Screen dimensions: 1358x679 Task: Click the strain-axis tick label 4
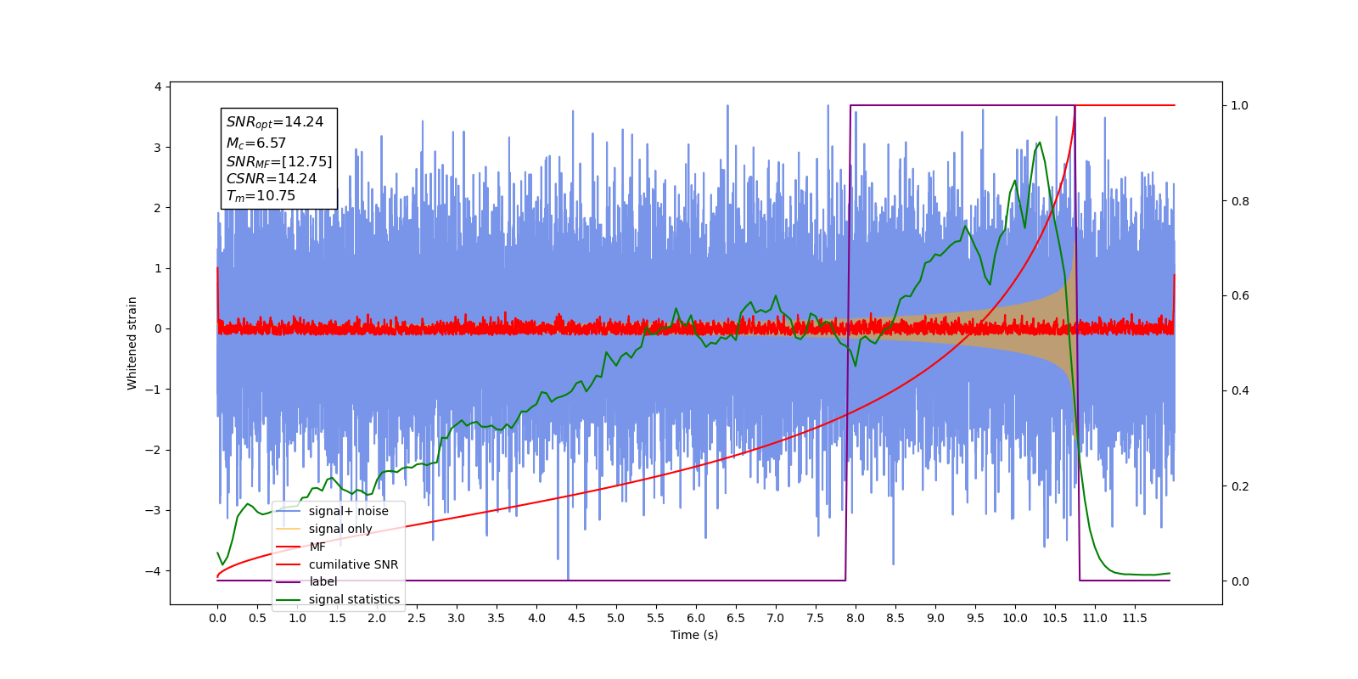(x=158, y=87)
